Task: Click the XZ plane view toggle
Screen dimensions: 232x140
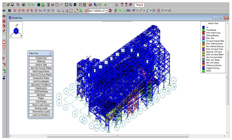Action: pos(48,11)
